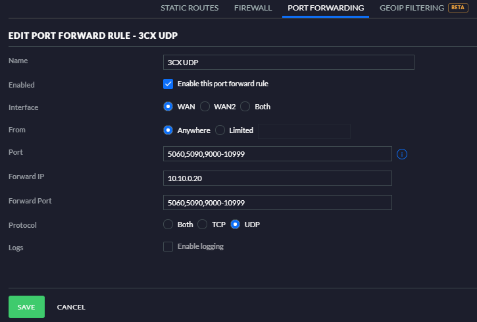Choose Limited source option
This screenshot has width=477, height=322.
220,130
